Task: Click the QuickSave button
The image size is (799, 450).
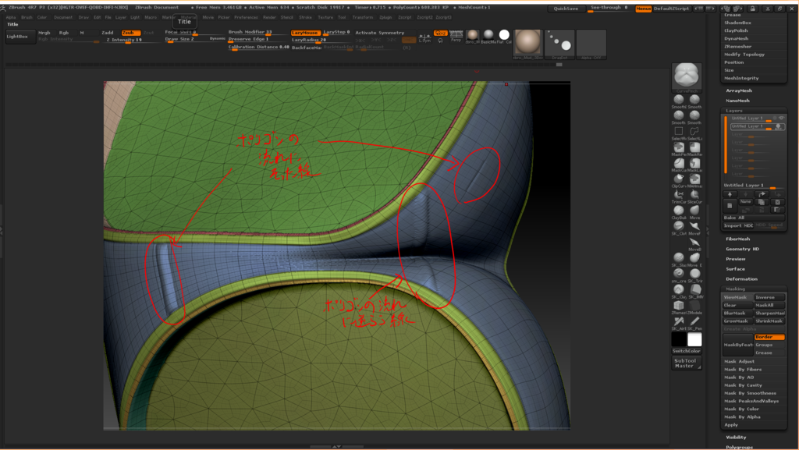Action: pos(566,9)
